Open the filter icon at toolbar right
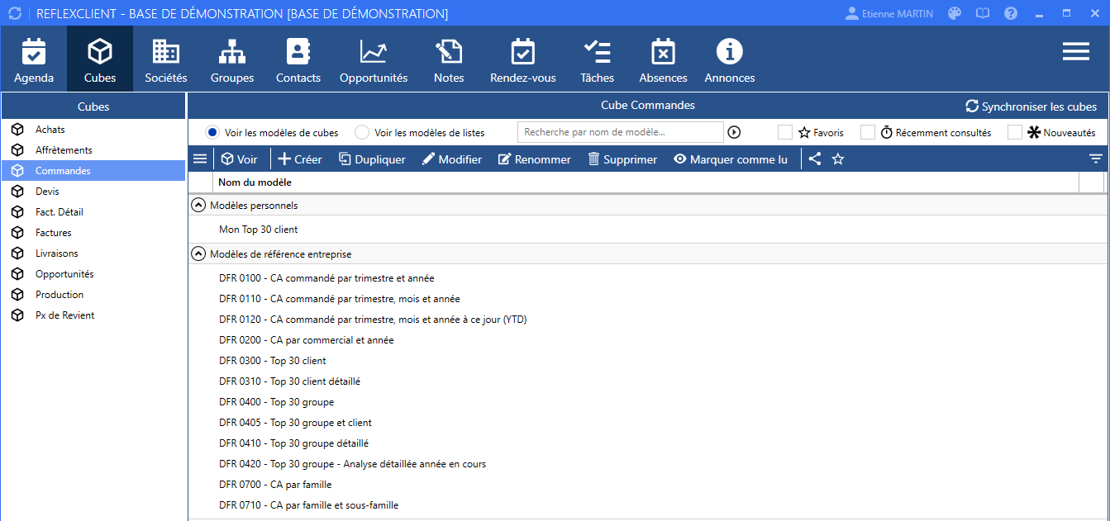The height and width of the screenshot is (521, 1110). point(1096,159)
